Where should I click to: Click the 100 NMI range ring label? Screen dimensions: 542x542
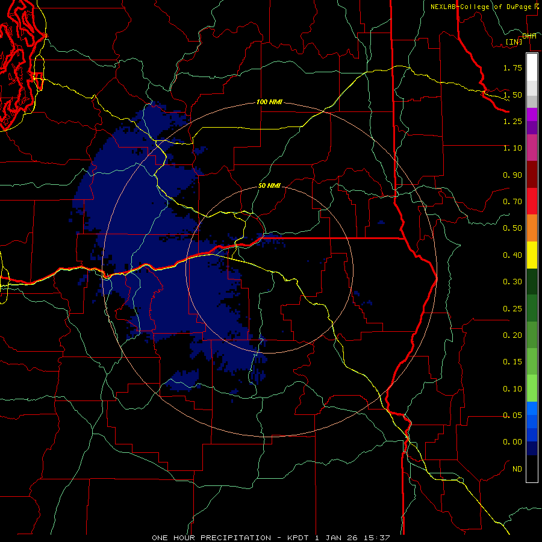(x=269, y=102)
